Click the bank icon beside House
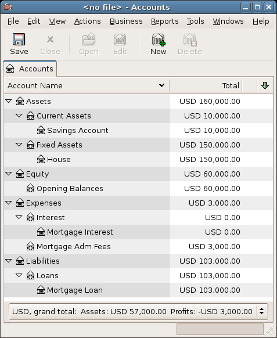Image resolution: width=277 pixels, height=338 pixels. coord(41,159)
